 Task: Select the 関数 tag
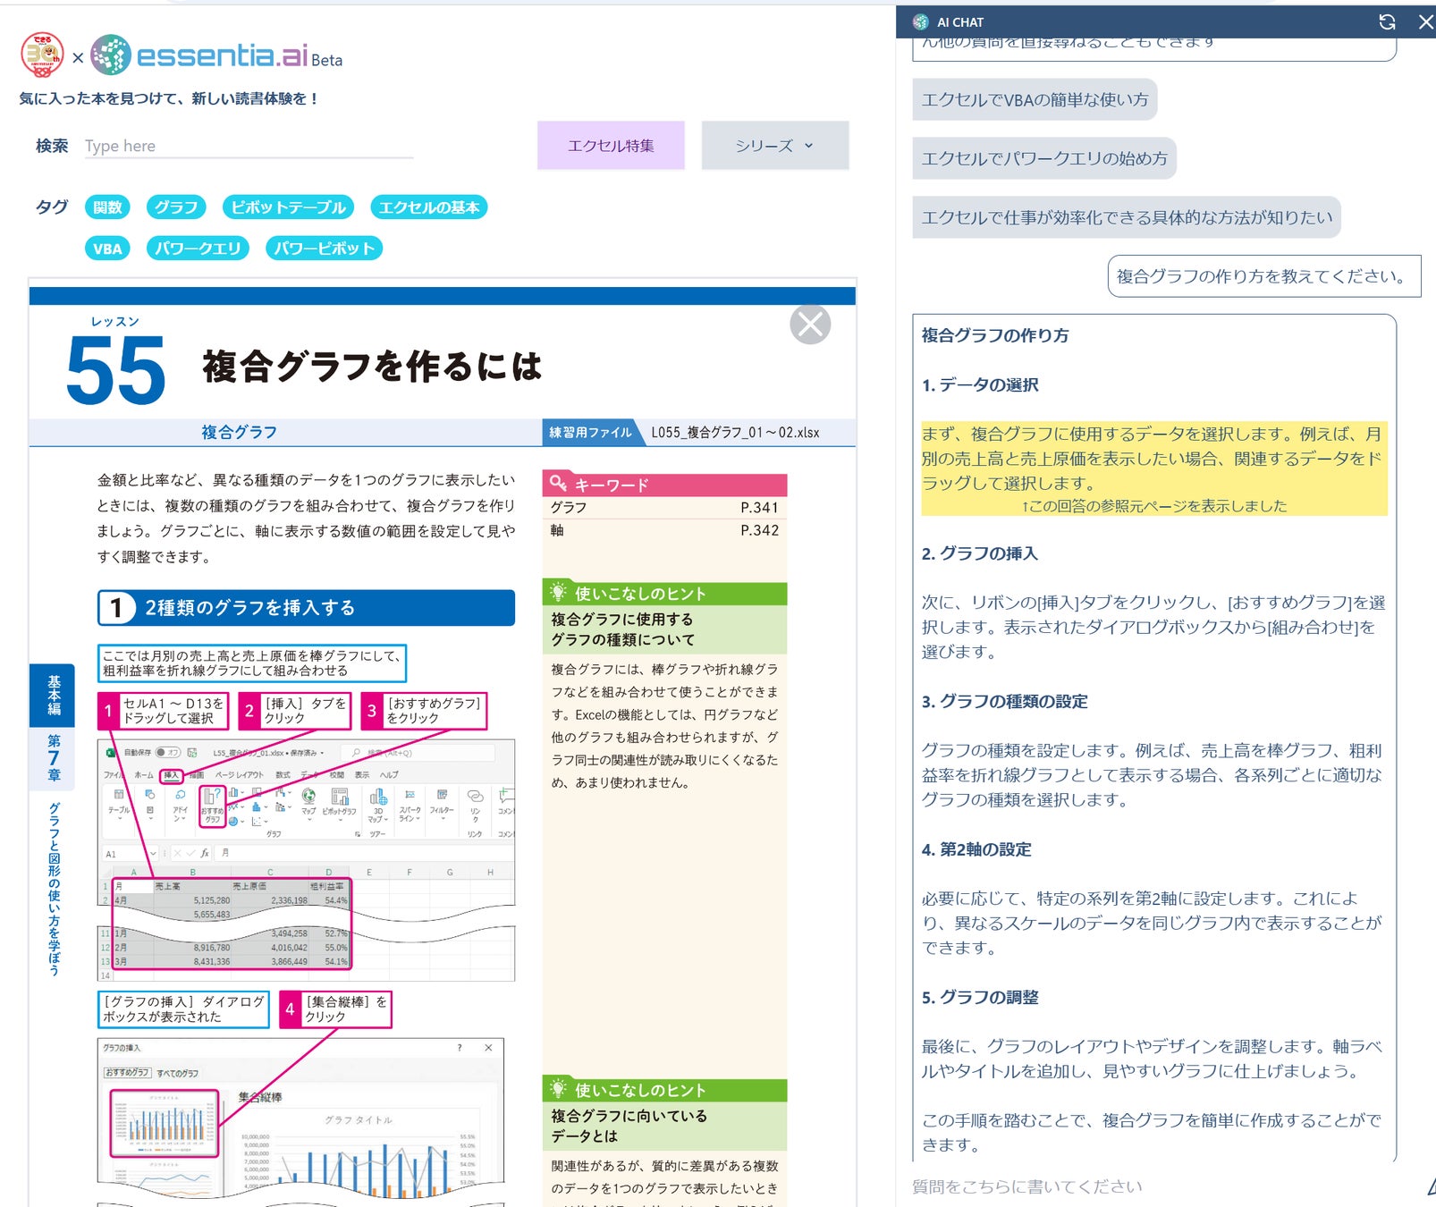[x=107, y=207]
